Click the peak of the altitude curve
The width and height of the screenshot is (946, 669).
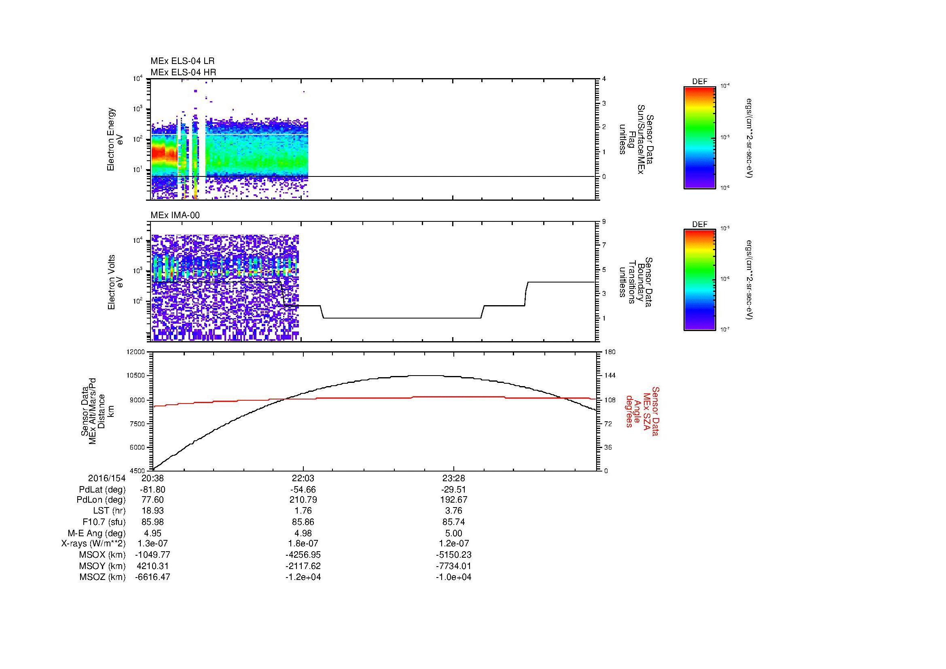[425, 376]
